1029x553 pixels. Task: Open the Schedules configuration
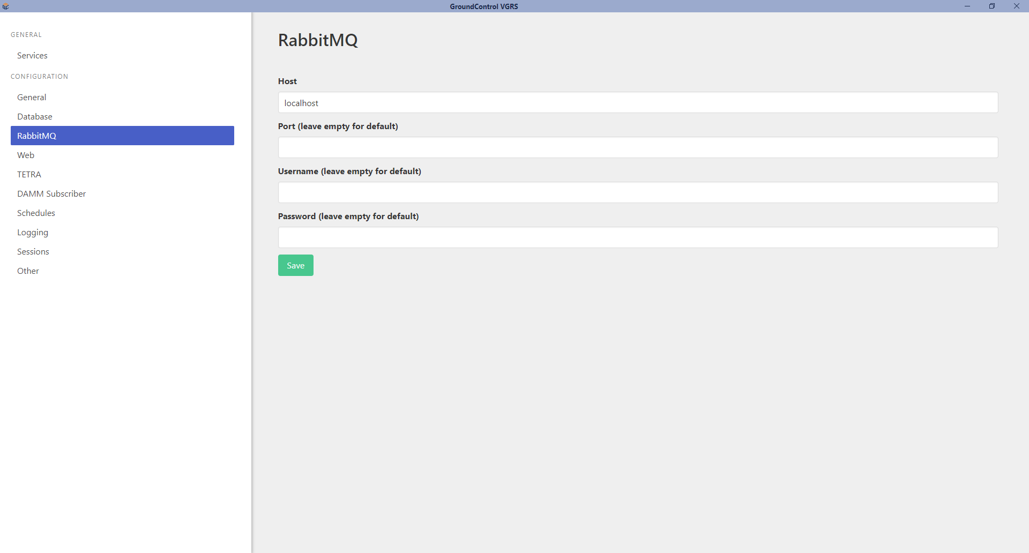[36, 213]
